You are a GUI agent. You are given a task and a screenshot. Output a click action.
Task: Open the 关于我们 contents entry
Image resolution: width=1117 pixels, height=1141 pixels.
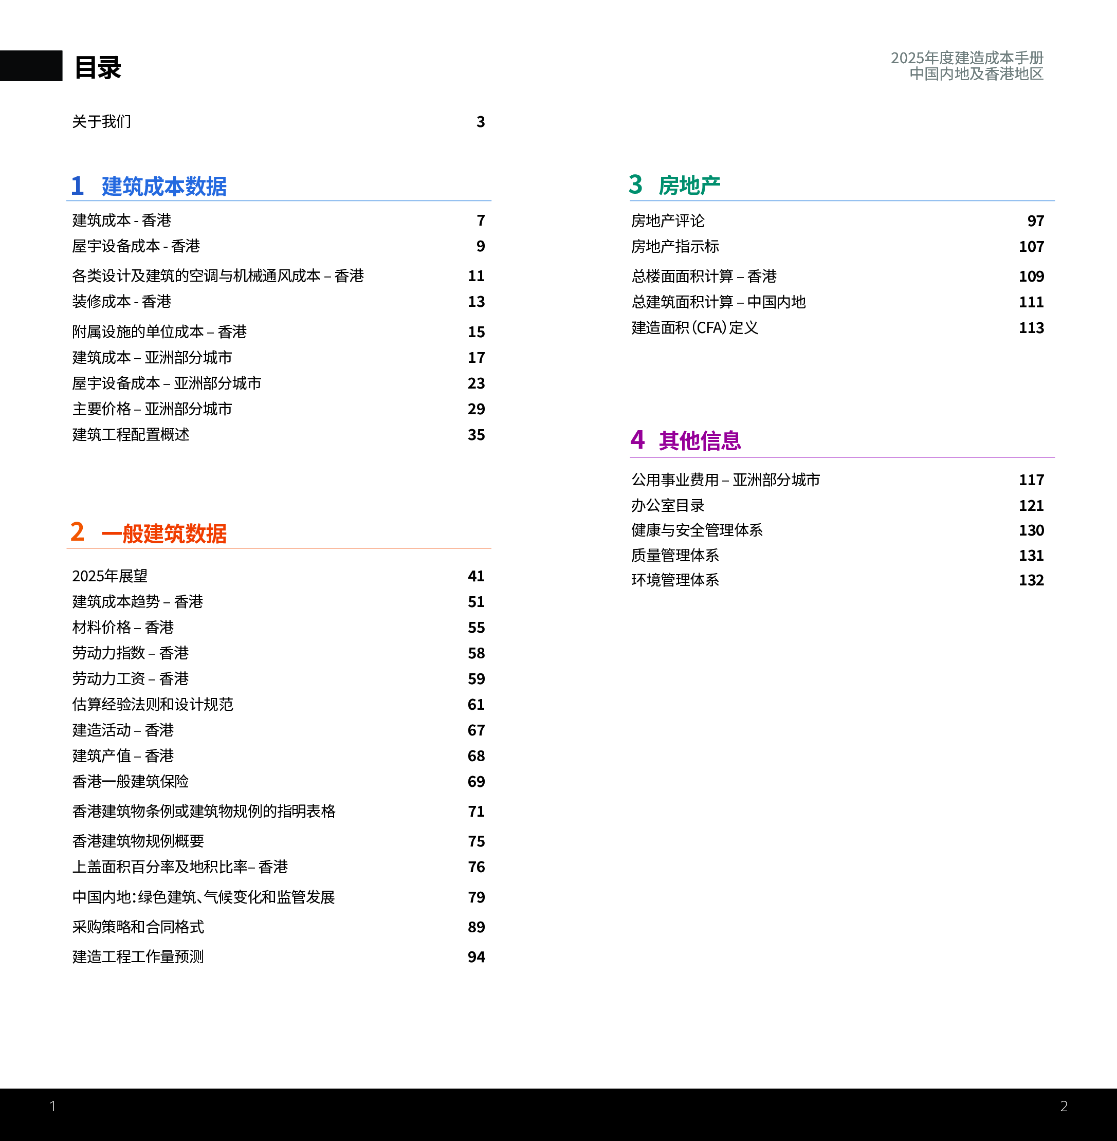pos(101,121)
